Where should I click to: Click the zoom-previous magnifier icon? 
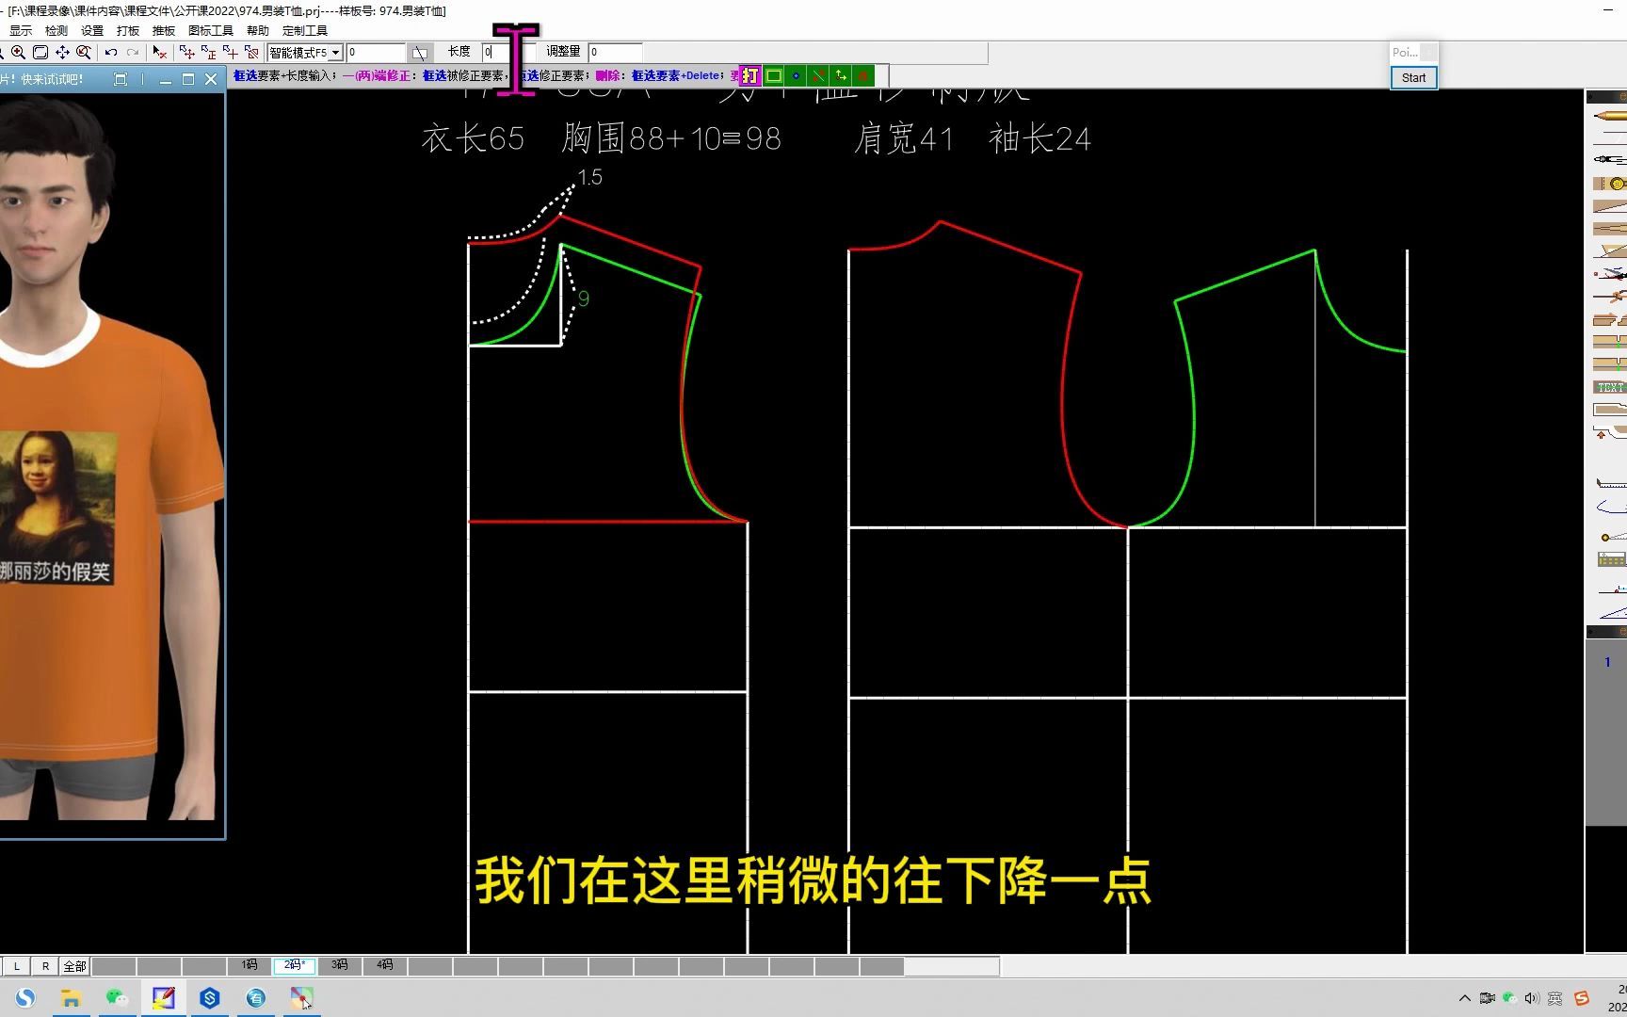84,53
